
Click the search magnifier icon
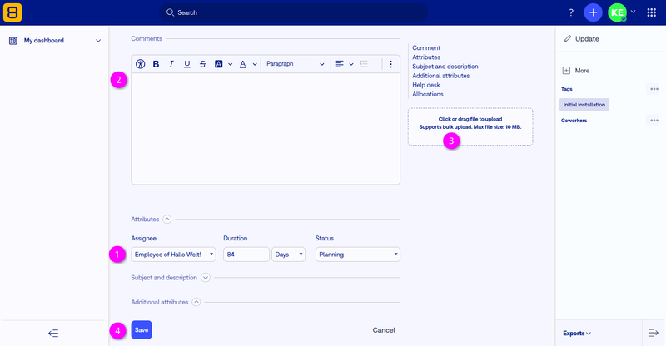[170, 12]
